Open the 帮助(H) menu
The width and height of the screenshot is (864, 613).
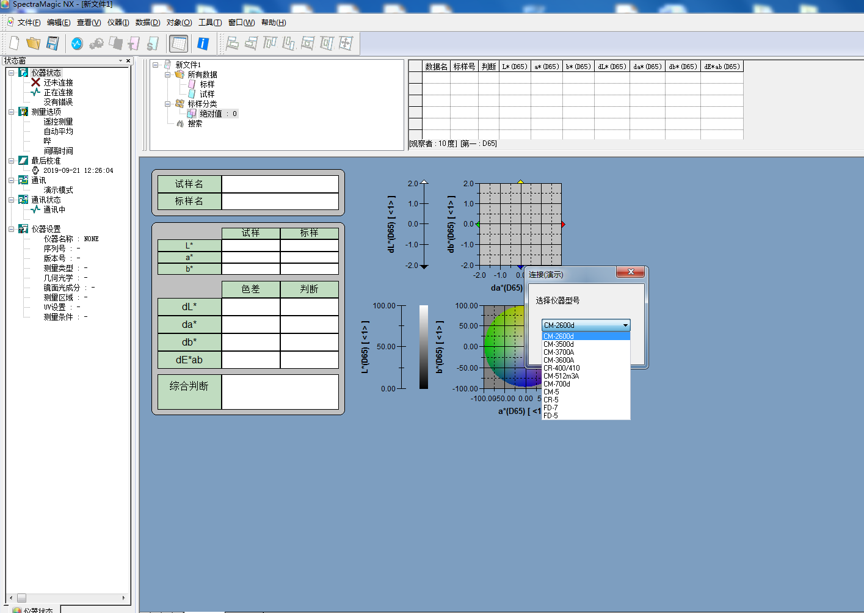[x=274, y=23]
